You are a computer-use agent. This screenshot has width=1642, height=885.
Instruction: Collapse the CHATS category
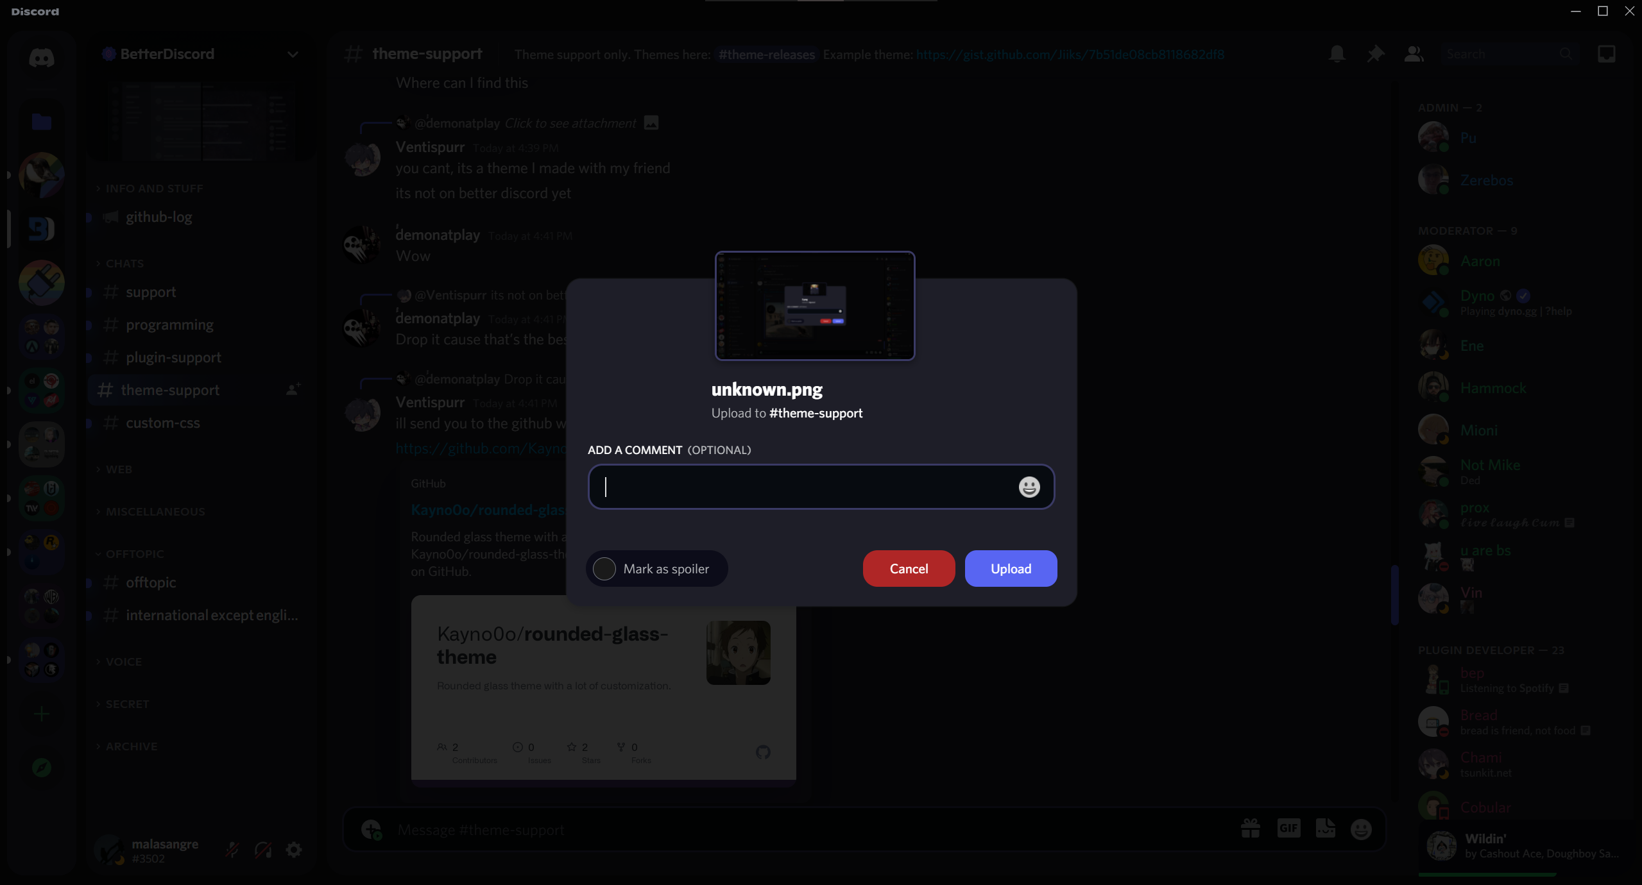coord(119,264)
